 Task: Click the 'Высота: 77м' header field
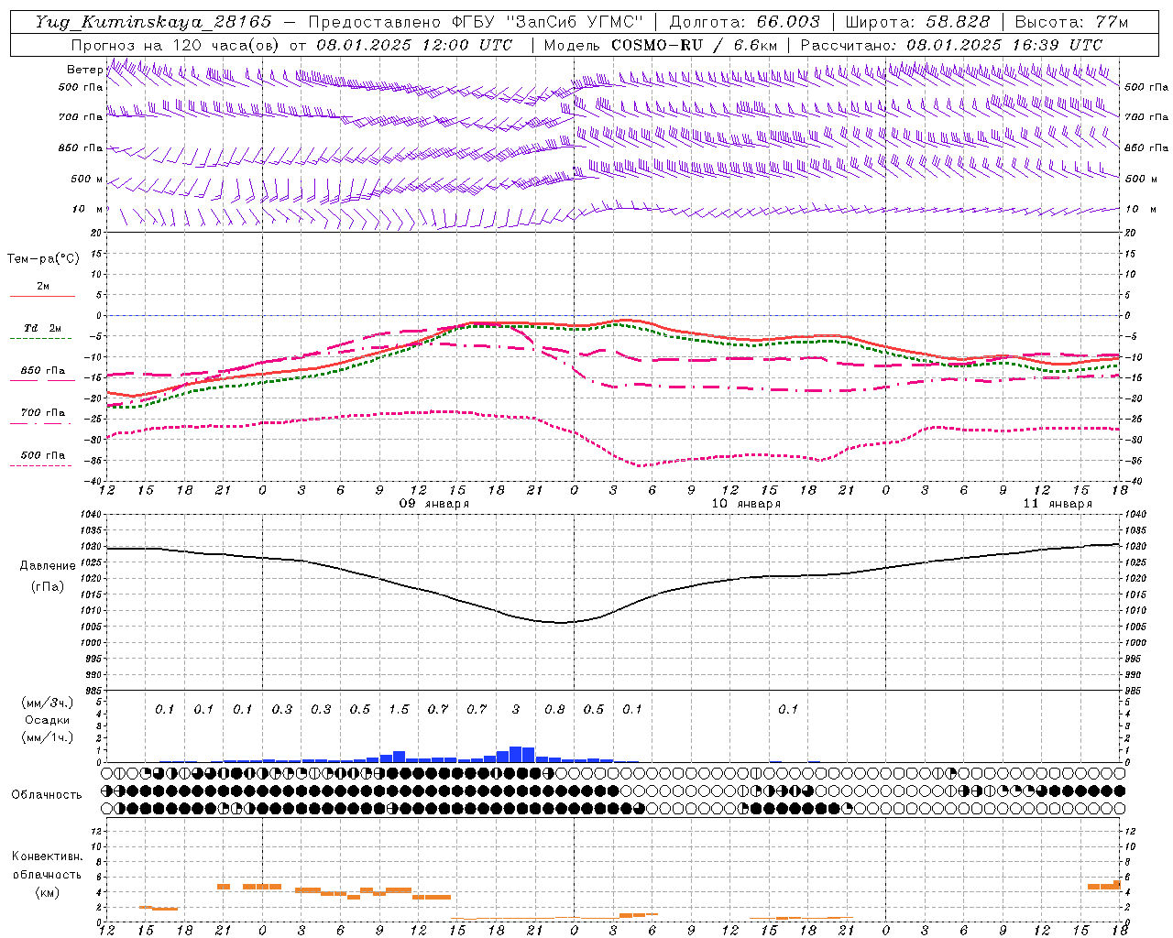[x=1071, y=22]
